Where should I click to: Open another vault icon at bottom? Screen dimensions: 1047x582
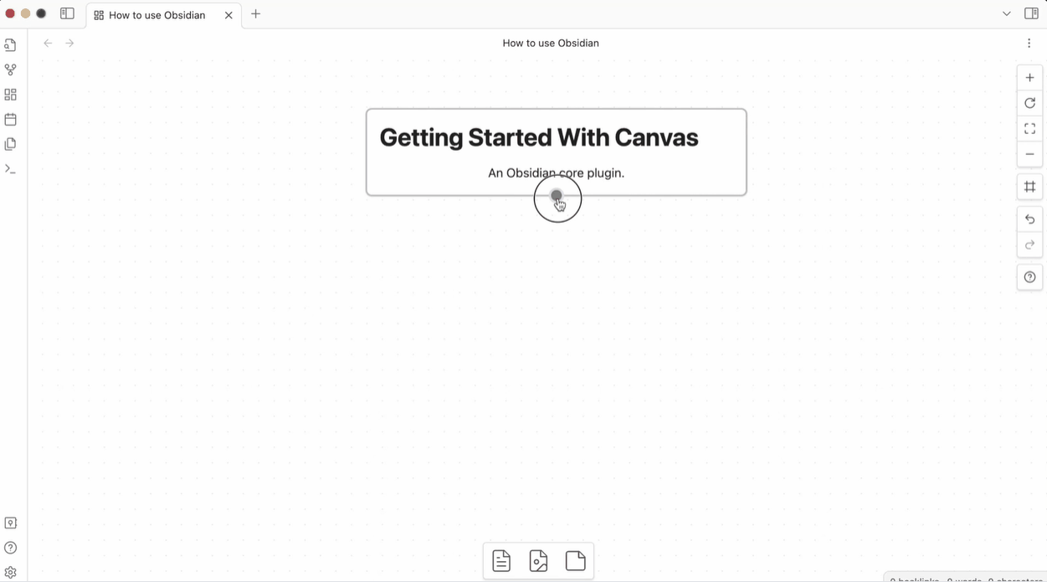10,523
